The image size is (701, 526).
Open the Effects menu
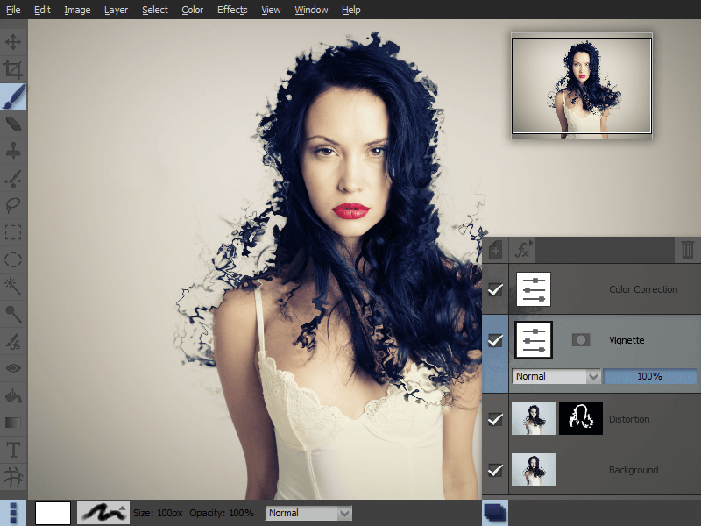pyautogui.click(x=232, y=10)
